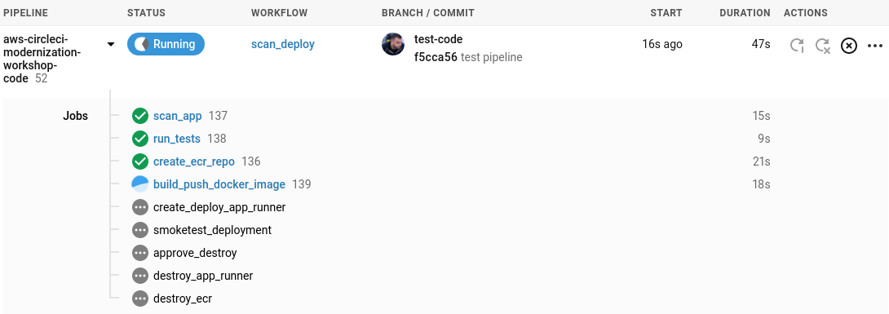Click the blue Running status badge

click(x=166, y=44)
